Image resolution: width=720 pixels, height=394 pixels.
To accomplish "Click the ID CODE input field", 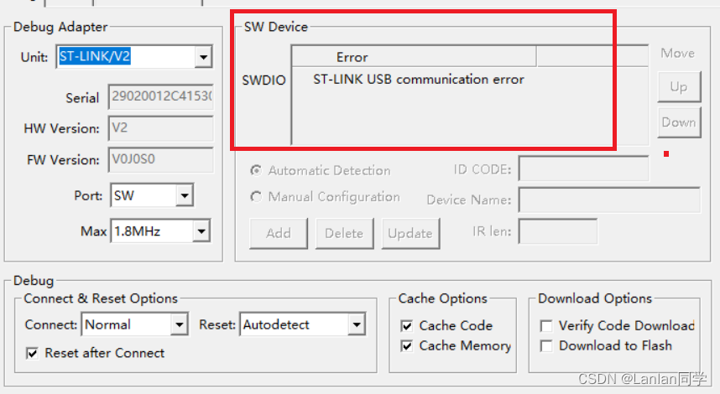I will click(583, 169).
